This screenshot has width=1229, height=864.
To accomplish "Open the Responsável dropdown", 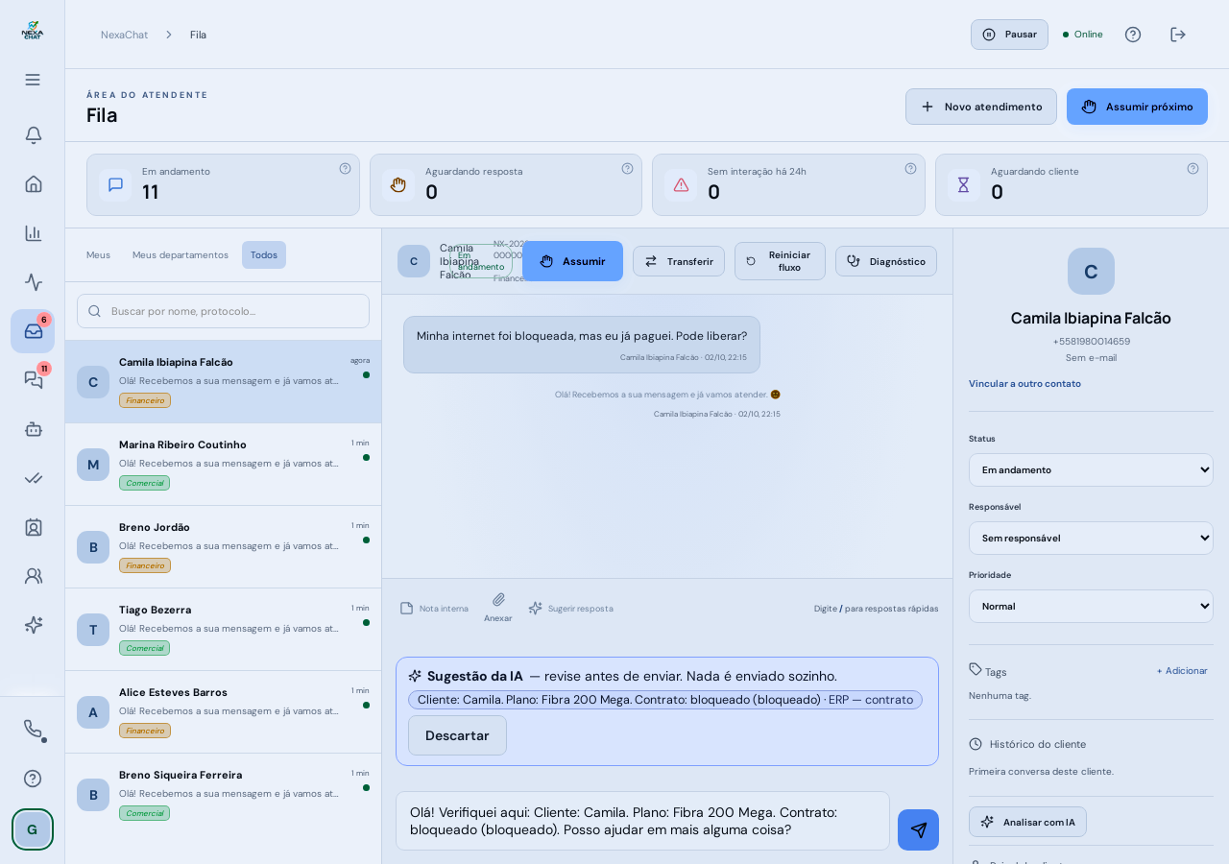I will click(1091, 538).
